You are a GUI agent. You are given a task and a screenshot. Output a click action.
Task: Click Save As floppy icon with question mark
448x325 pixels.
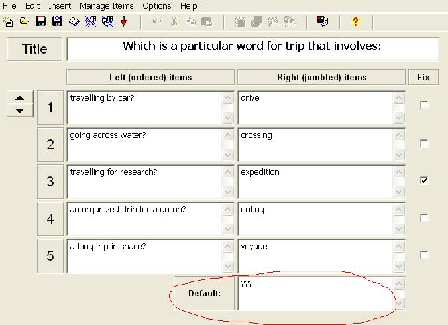pyautogui.click(x=58, y=21)
